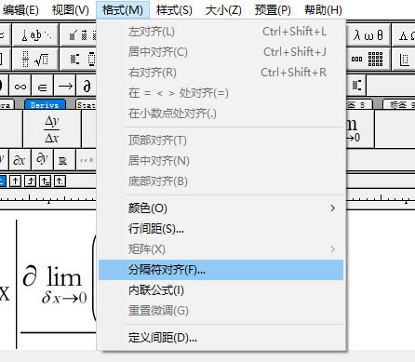Viewport: 415px width, 362px height.
Task: Select the center tab stop icon
Action: (x=15, y=181)
